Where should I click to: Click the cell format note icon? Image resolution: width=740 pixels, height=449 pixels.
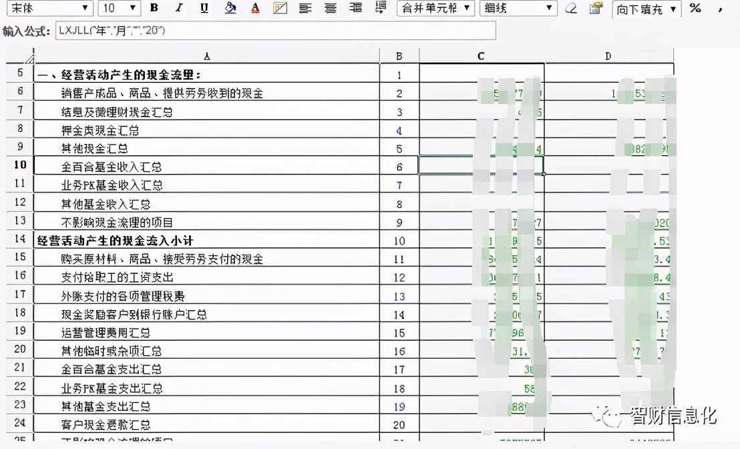click(280, 7)
